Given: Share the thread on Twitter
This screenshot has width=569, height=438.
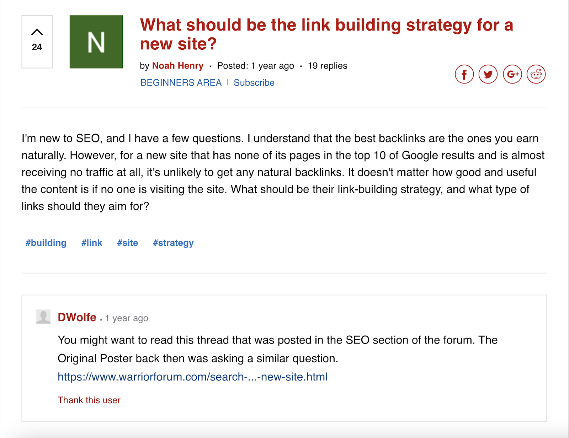Looking at the screenshot, I should [x=488, y=74].
